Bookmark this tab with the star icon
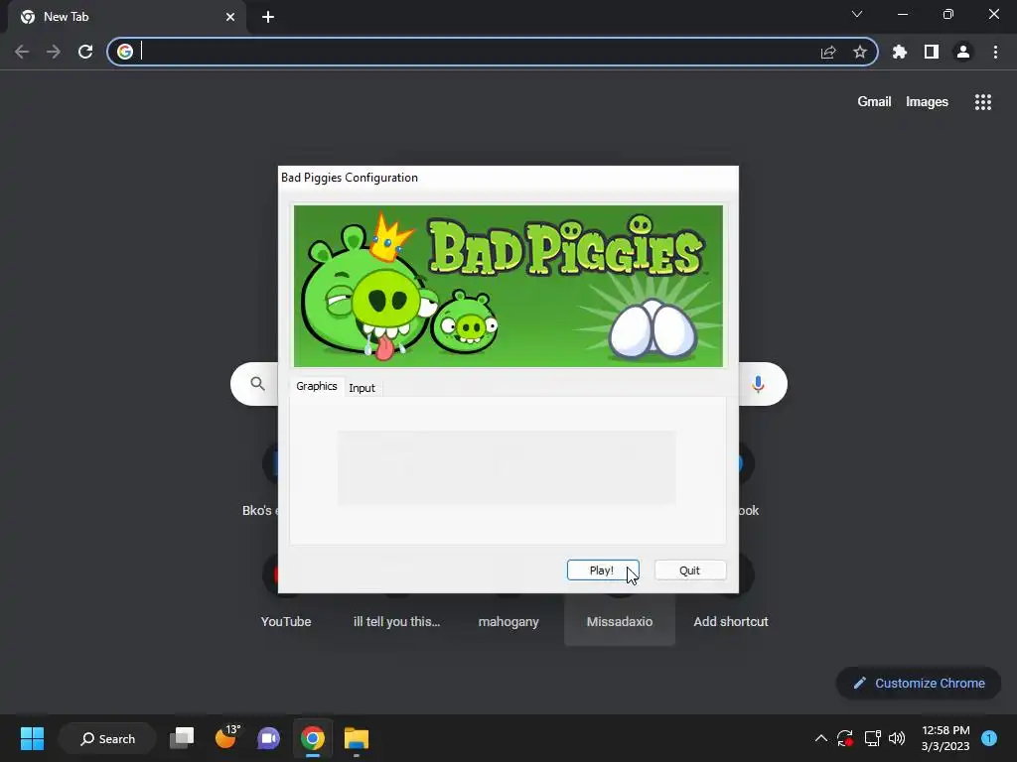 pyautogui.click(x=860, y=52)
